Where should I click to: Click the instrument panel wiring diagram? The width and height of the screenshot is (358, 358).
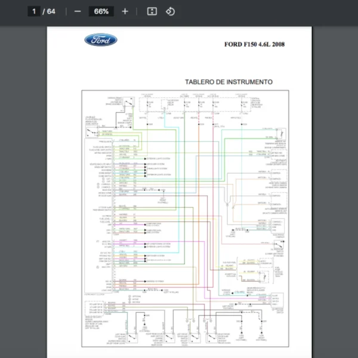point(185,218)
